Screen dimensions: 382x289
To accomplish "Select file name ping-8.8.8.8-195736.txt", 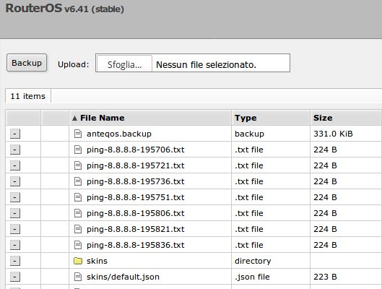I will click(x=136, y=181).
